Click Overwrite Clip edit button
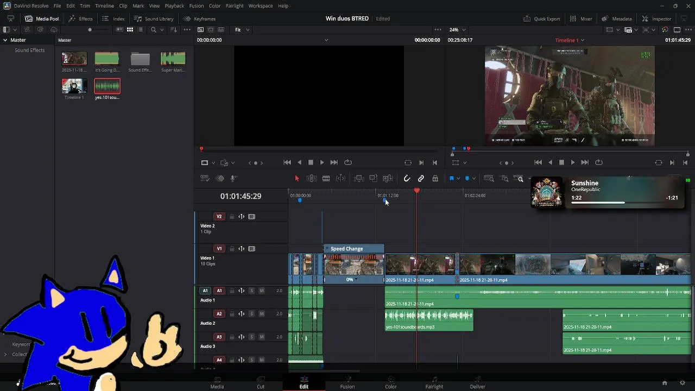Viewport: 695px width, 391px height. (373, 179)
